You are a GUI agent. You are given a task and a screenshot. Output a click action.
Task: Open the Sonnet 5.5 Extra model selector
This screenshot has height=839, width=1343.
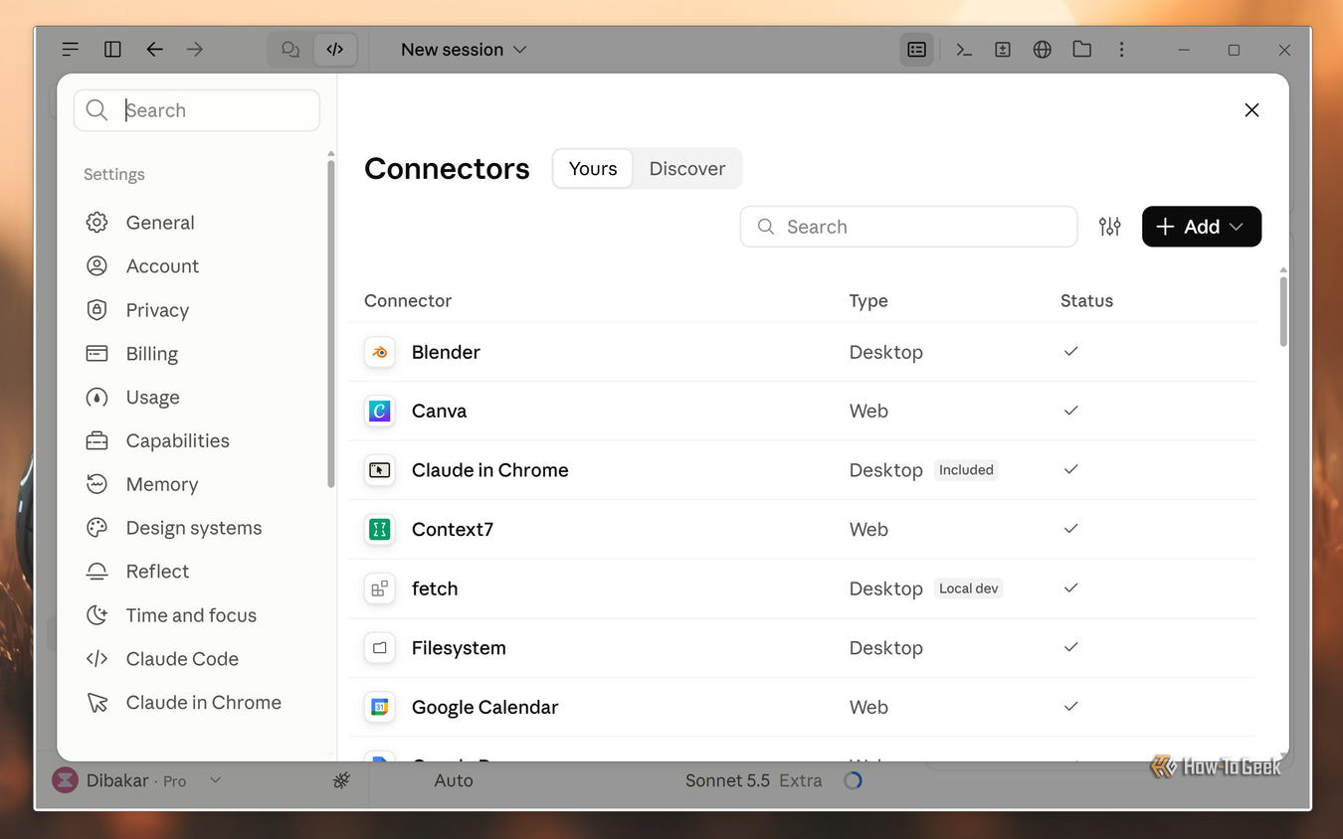coord(753,781)
